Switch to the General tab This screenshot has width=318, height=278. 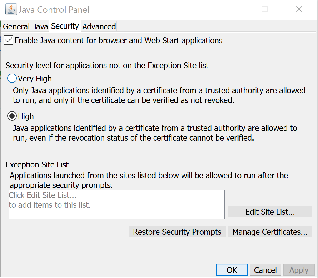click(x=16, y=26)
